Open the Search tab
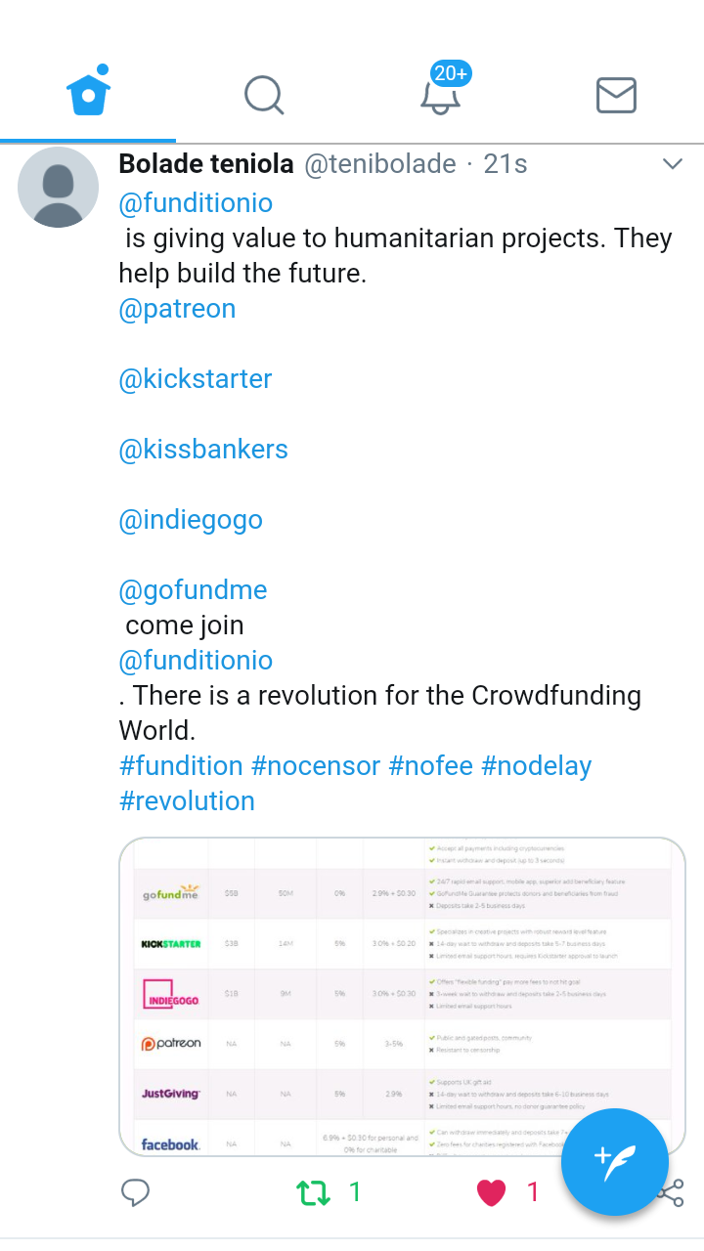The width and height of the screenshot is (704, 1251). click(x=263, y=96)
